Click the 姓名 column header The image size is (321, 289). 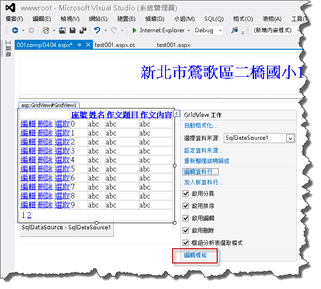pos(97,115)
